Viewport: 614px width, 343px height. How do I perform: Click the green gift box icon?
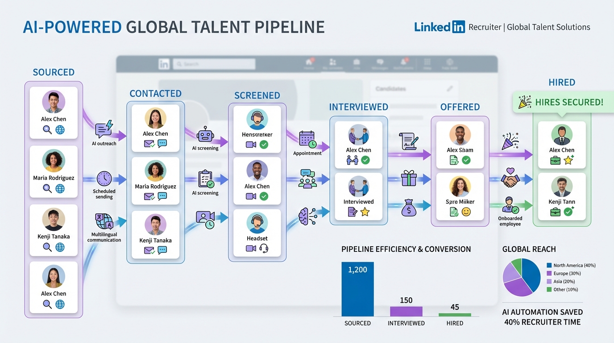[x=408, y=179]
